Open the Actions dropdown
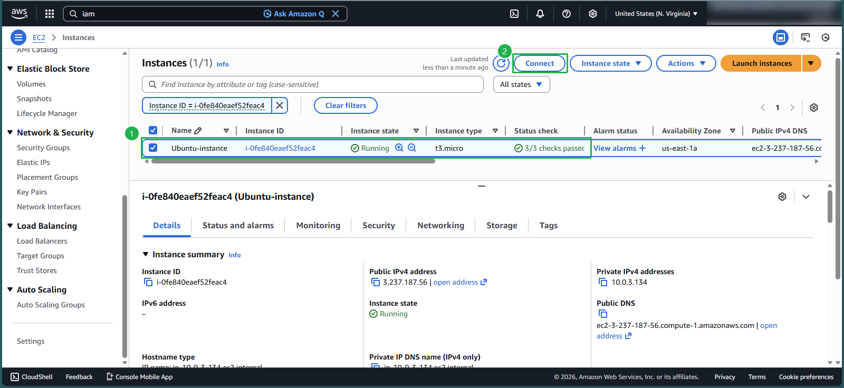844x388 pixels. click(x=686, y=63)
